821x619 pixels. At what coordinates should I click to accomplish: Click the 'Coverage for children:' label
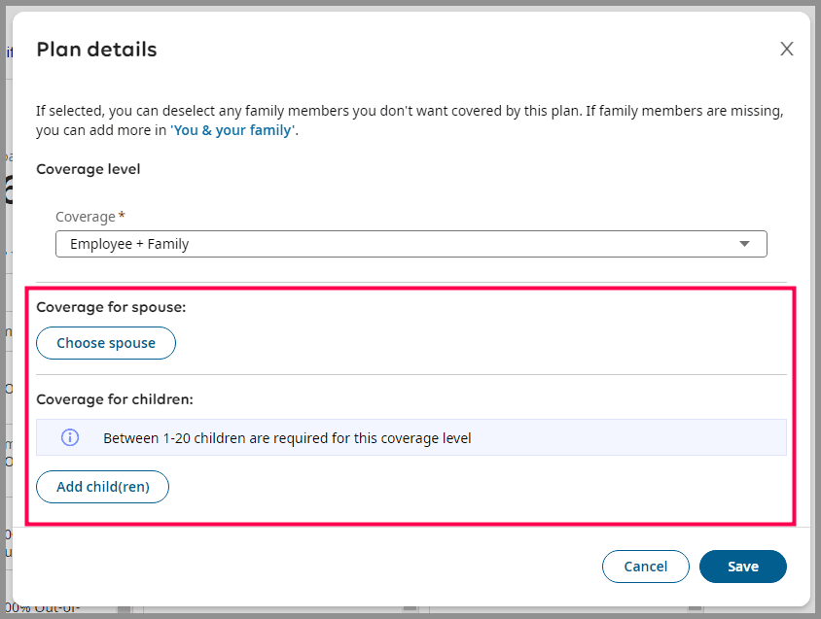pos(114,399)
